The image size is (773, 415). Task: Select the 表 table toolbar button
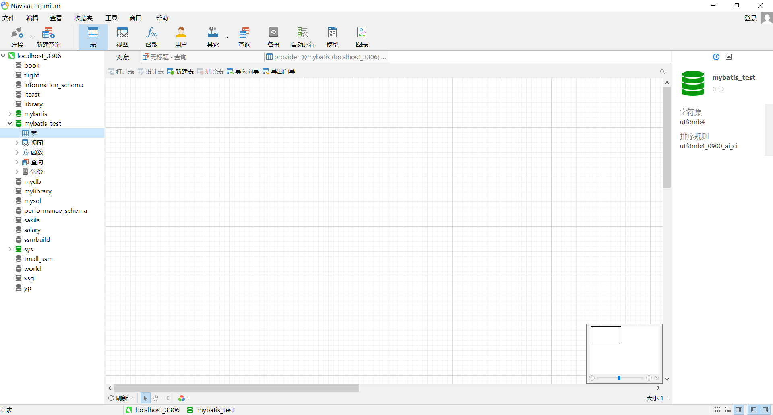(93, 37)
